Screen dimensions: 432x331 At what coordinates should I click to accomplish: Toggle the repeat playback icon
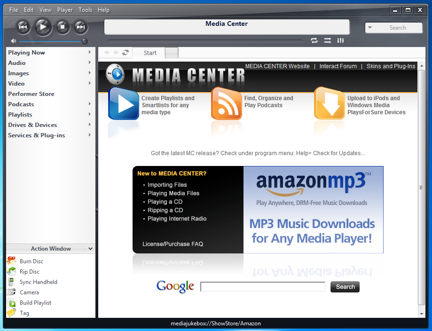(x=314, y=40)
